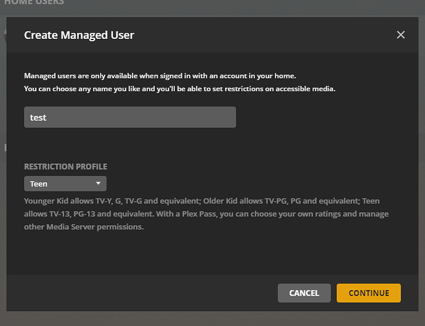Click empty space right of the name field
425x326 pixels.
pos(320,118)
